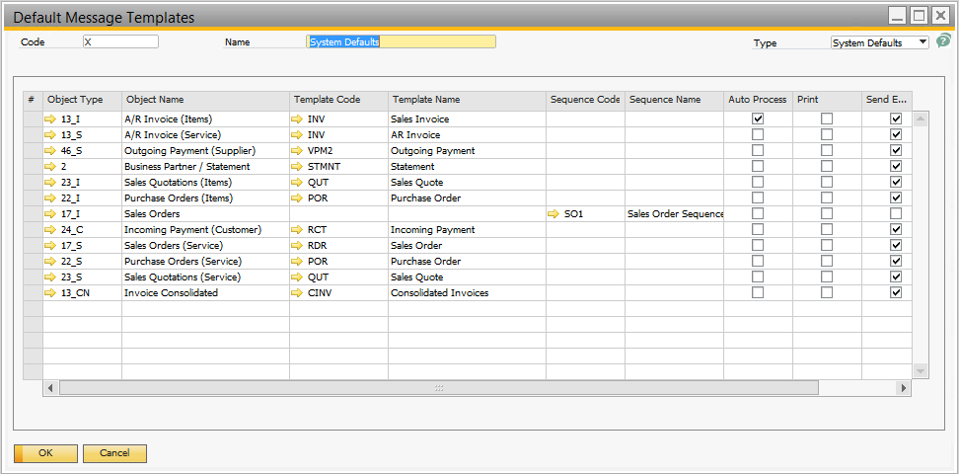Open link arrow for POR on Purchase Orders (Items) row
The height and width of the screenshot is (474, 959).
[x=297, y=197]
